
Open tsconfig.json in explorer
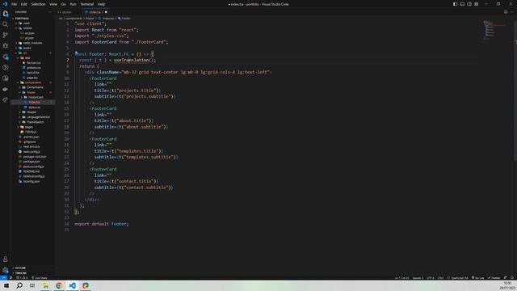[32, 181]
